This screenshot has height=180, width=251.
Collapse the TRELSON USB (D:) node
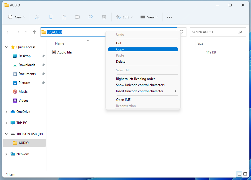click(6, 134)
